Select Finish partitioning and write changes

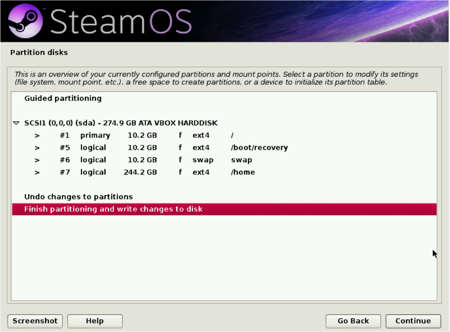[x=113, y=209]
